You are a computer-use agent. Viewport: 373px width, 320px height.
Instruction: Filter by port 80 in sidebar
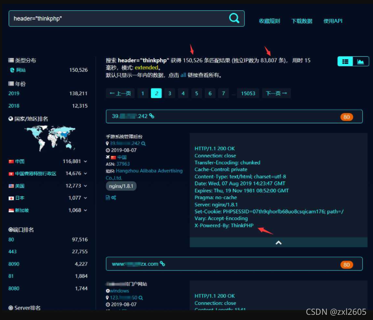(x=11, y=240)
